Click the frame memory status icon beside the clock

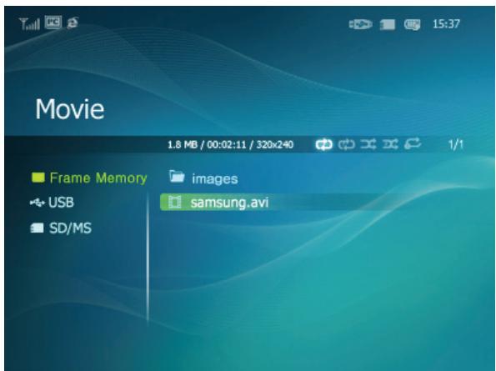pos(412,24)
